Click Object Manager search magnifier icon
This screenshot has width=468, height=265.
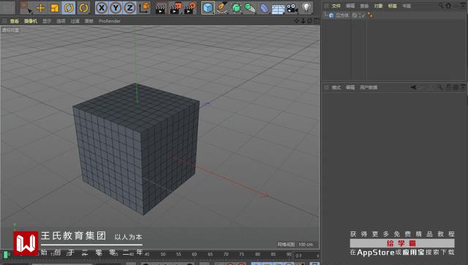(441, 6)
